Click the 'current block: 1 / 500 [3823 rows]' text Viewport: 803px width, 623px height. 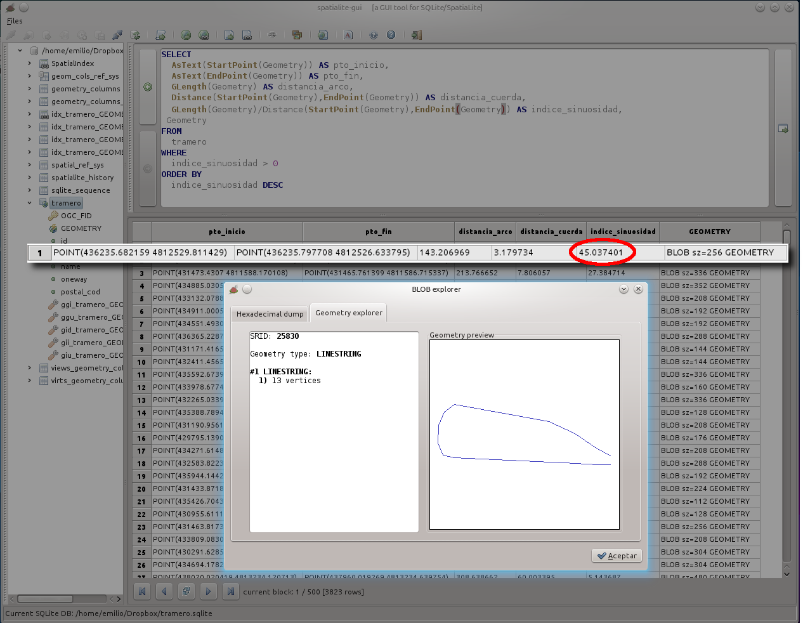point(304,592)
